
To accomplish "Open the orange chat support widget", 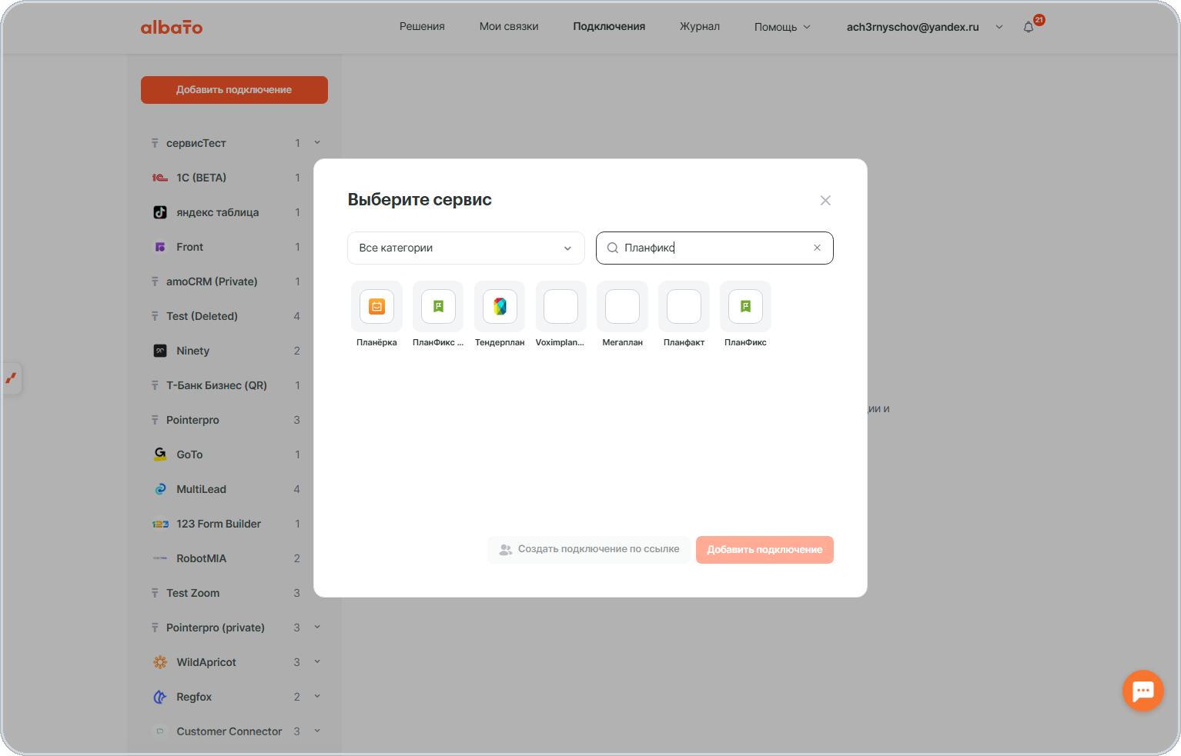I will coord(1143,691).
